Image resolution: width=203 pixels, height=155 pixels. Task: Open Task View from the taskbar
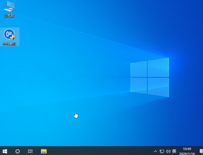[x=30, y=151]
